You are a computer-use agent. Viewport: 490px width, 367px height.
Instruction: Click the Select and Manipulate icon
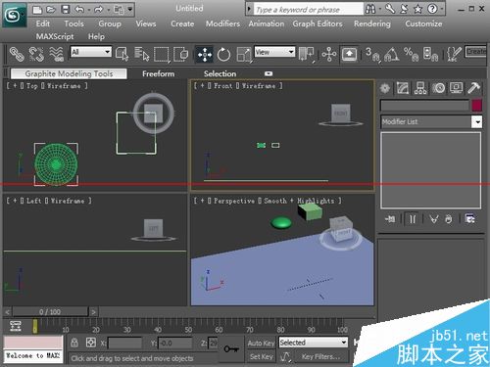(x=329, y=54)
